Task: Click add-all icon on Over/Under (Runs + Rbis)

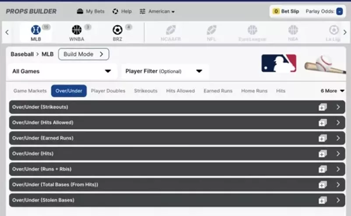Action: point(323,169)
